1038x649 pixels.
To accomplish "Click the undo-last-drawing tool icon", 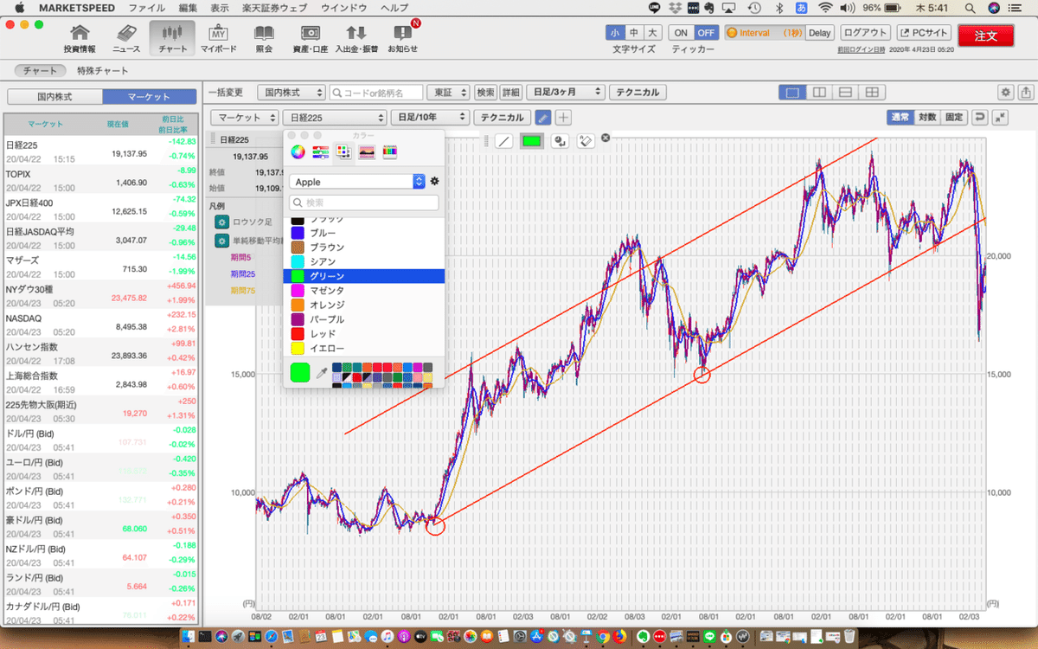I will (x=561, y=141).
